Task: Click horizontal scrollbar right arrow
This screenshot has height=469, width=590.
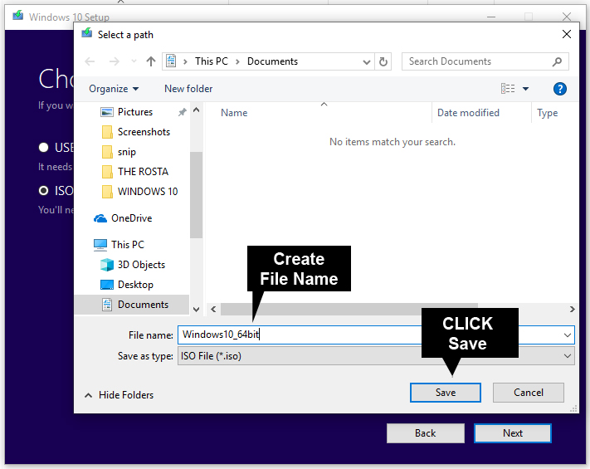Action: click(572, 310)
